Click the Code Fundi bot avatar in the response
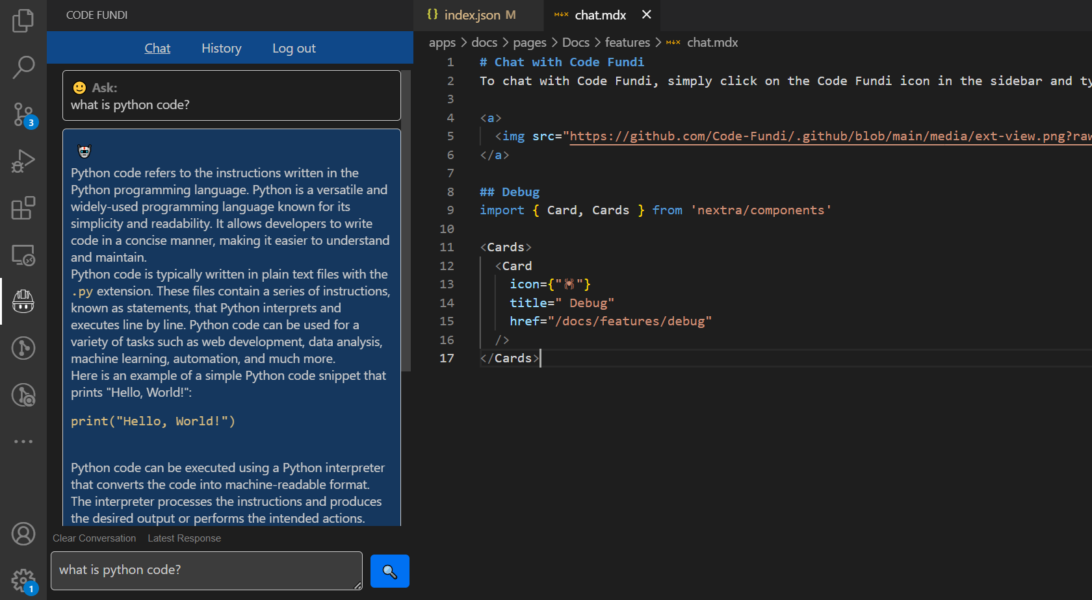Viewport: 1092px width, 600px height. [84, 151]
